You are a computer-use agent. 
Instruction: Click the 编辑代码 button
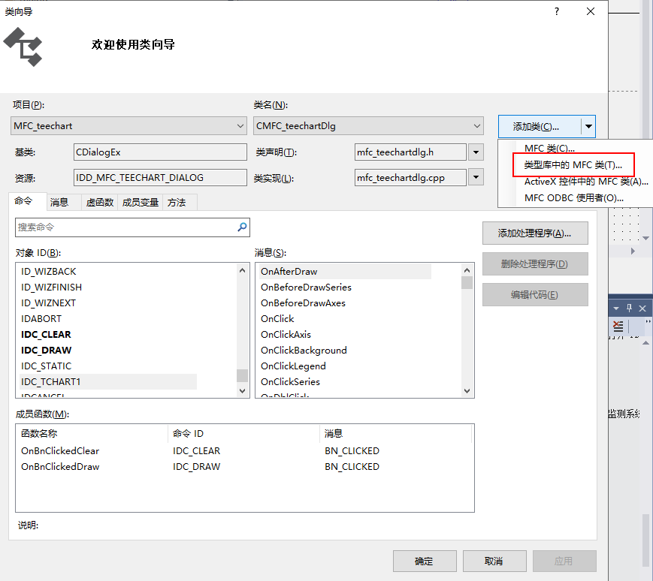point(534,294)
